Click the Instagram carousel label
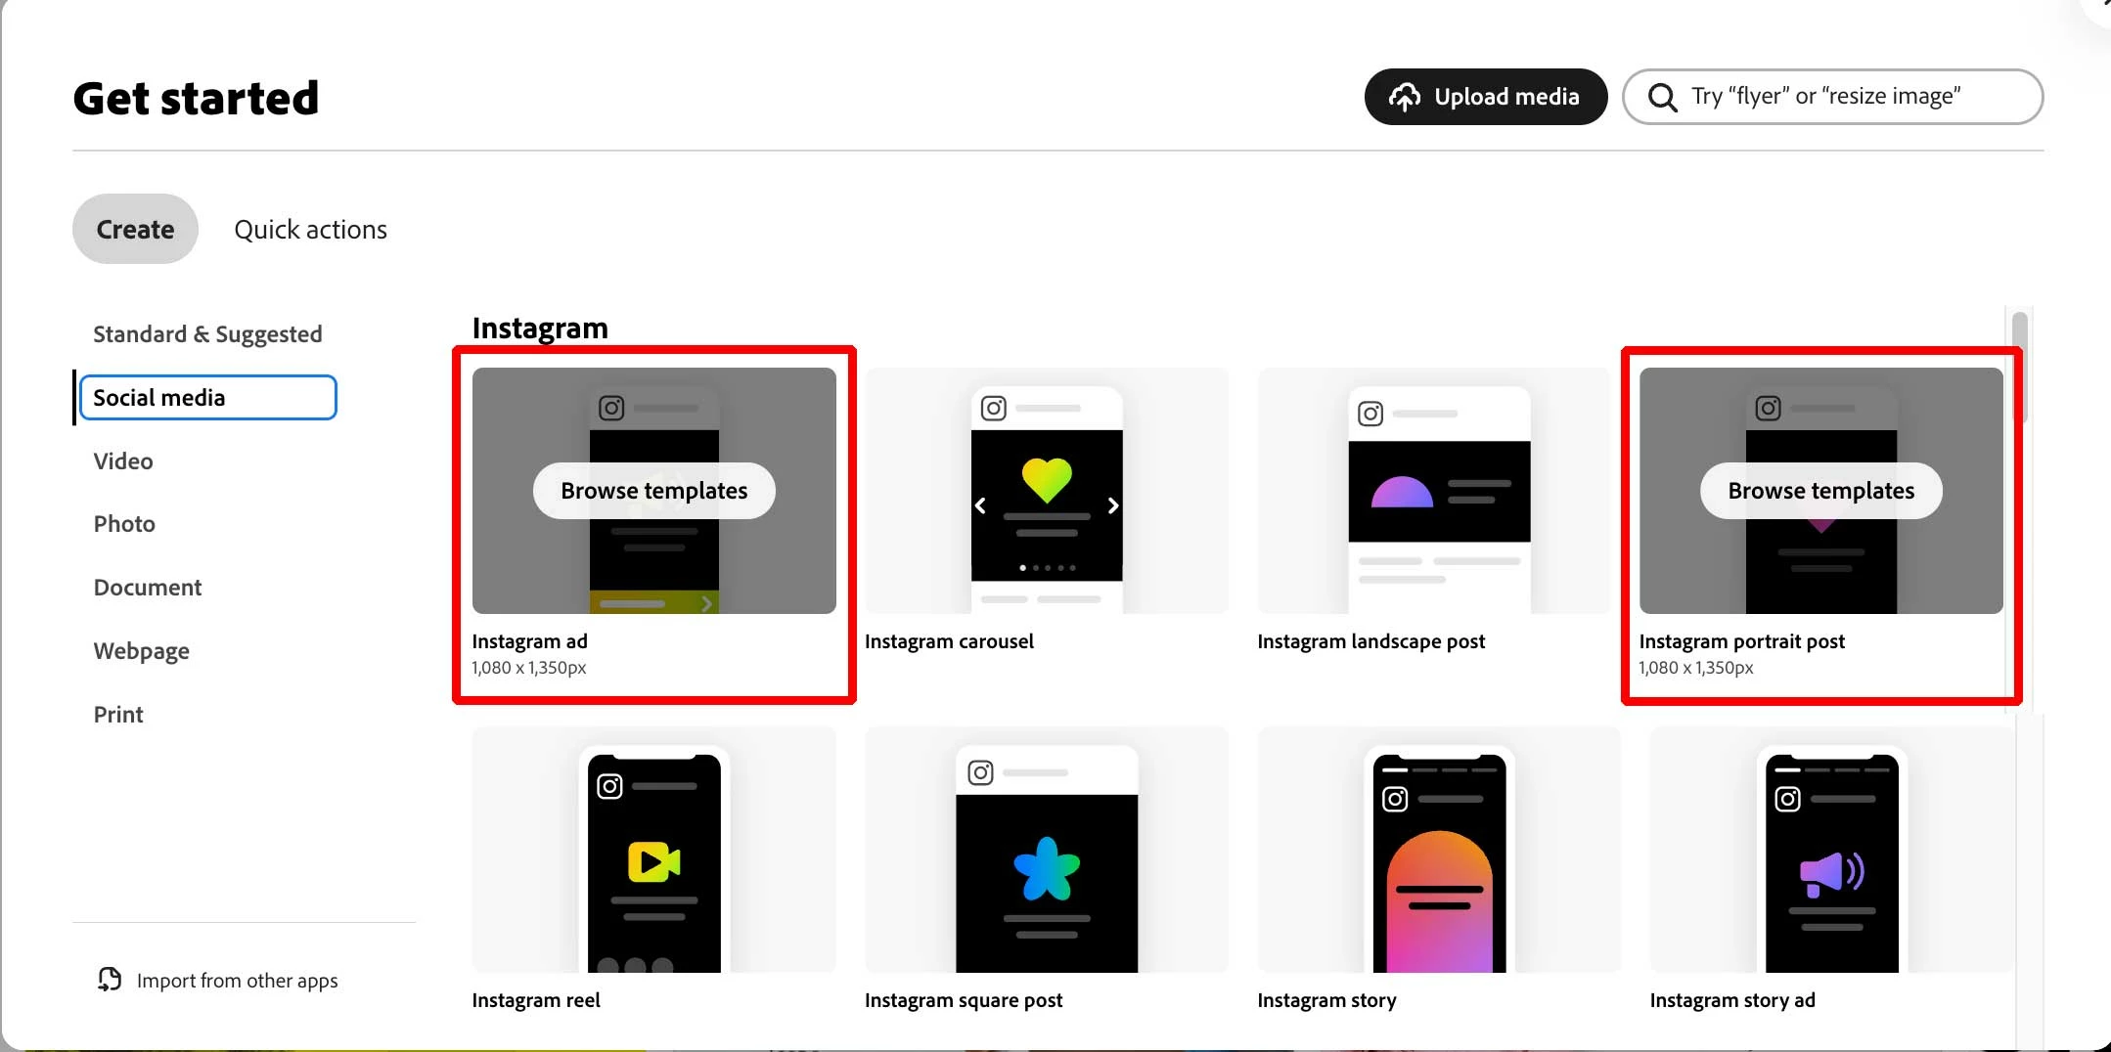This screenshot has width=2111, height=1052. click(x=949, y=641)
